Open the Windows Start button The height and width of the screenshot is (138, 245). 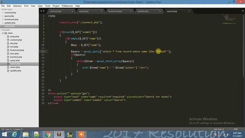point(4,135)
